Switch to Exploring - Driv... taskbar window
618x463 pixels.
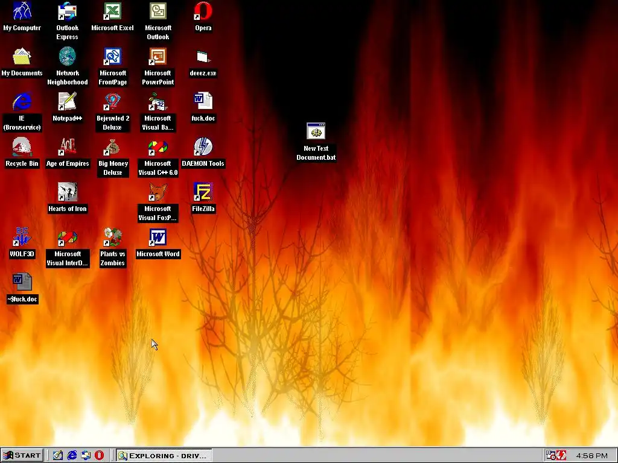pyautogui.click(x=164, y=456)
